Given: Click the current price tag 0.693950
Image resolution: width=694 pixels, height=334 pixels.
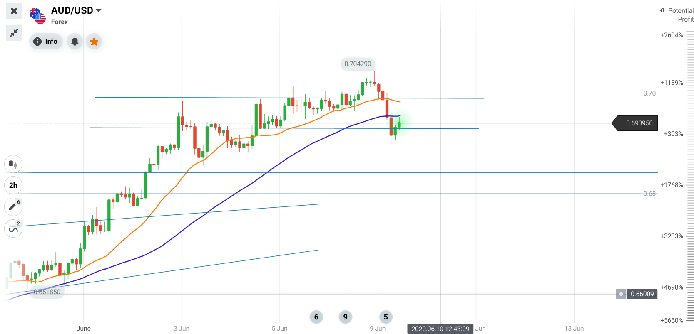Looking at the screenshot, I should coord(635,123).
